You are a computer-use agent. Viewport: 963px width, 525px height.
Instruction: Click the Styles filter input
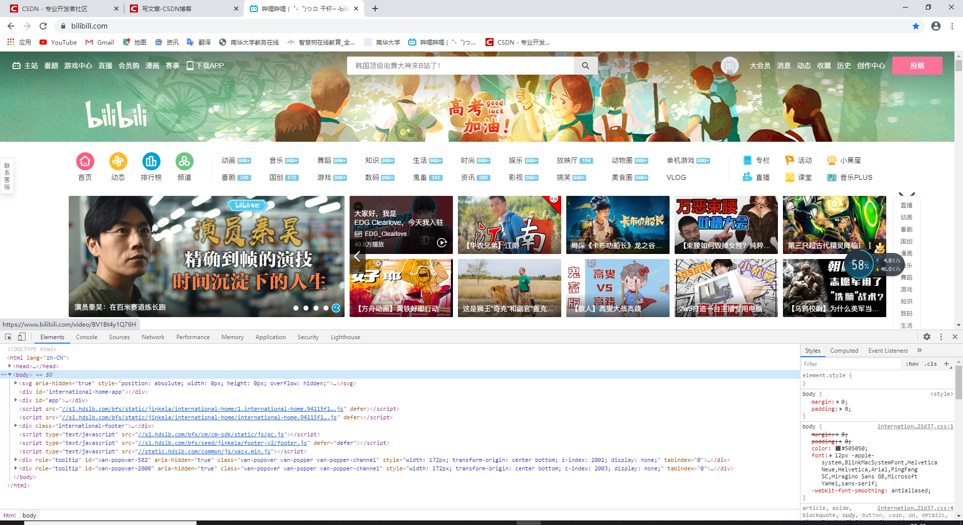pos(851,364)
